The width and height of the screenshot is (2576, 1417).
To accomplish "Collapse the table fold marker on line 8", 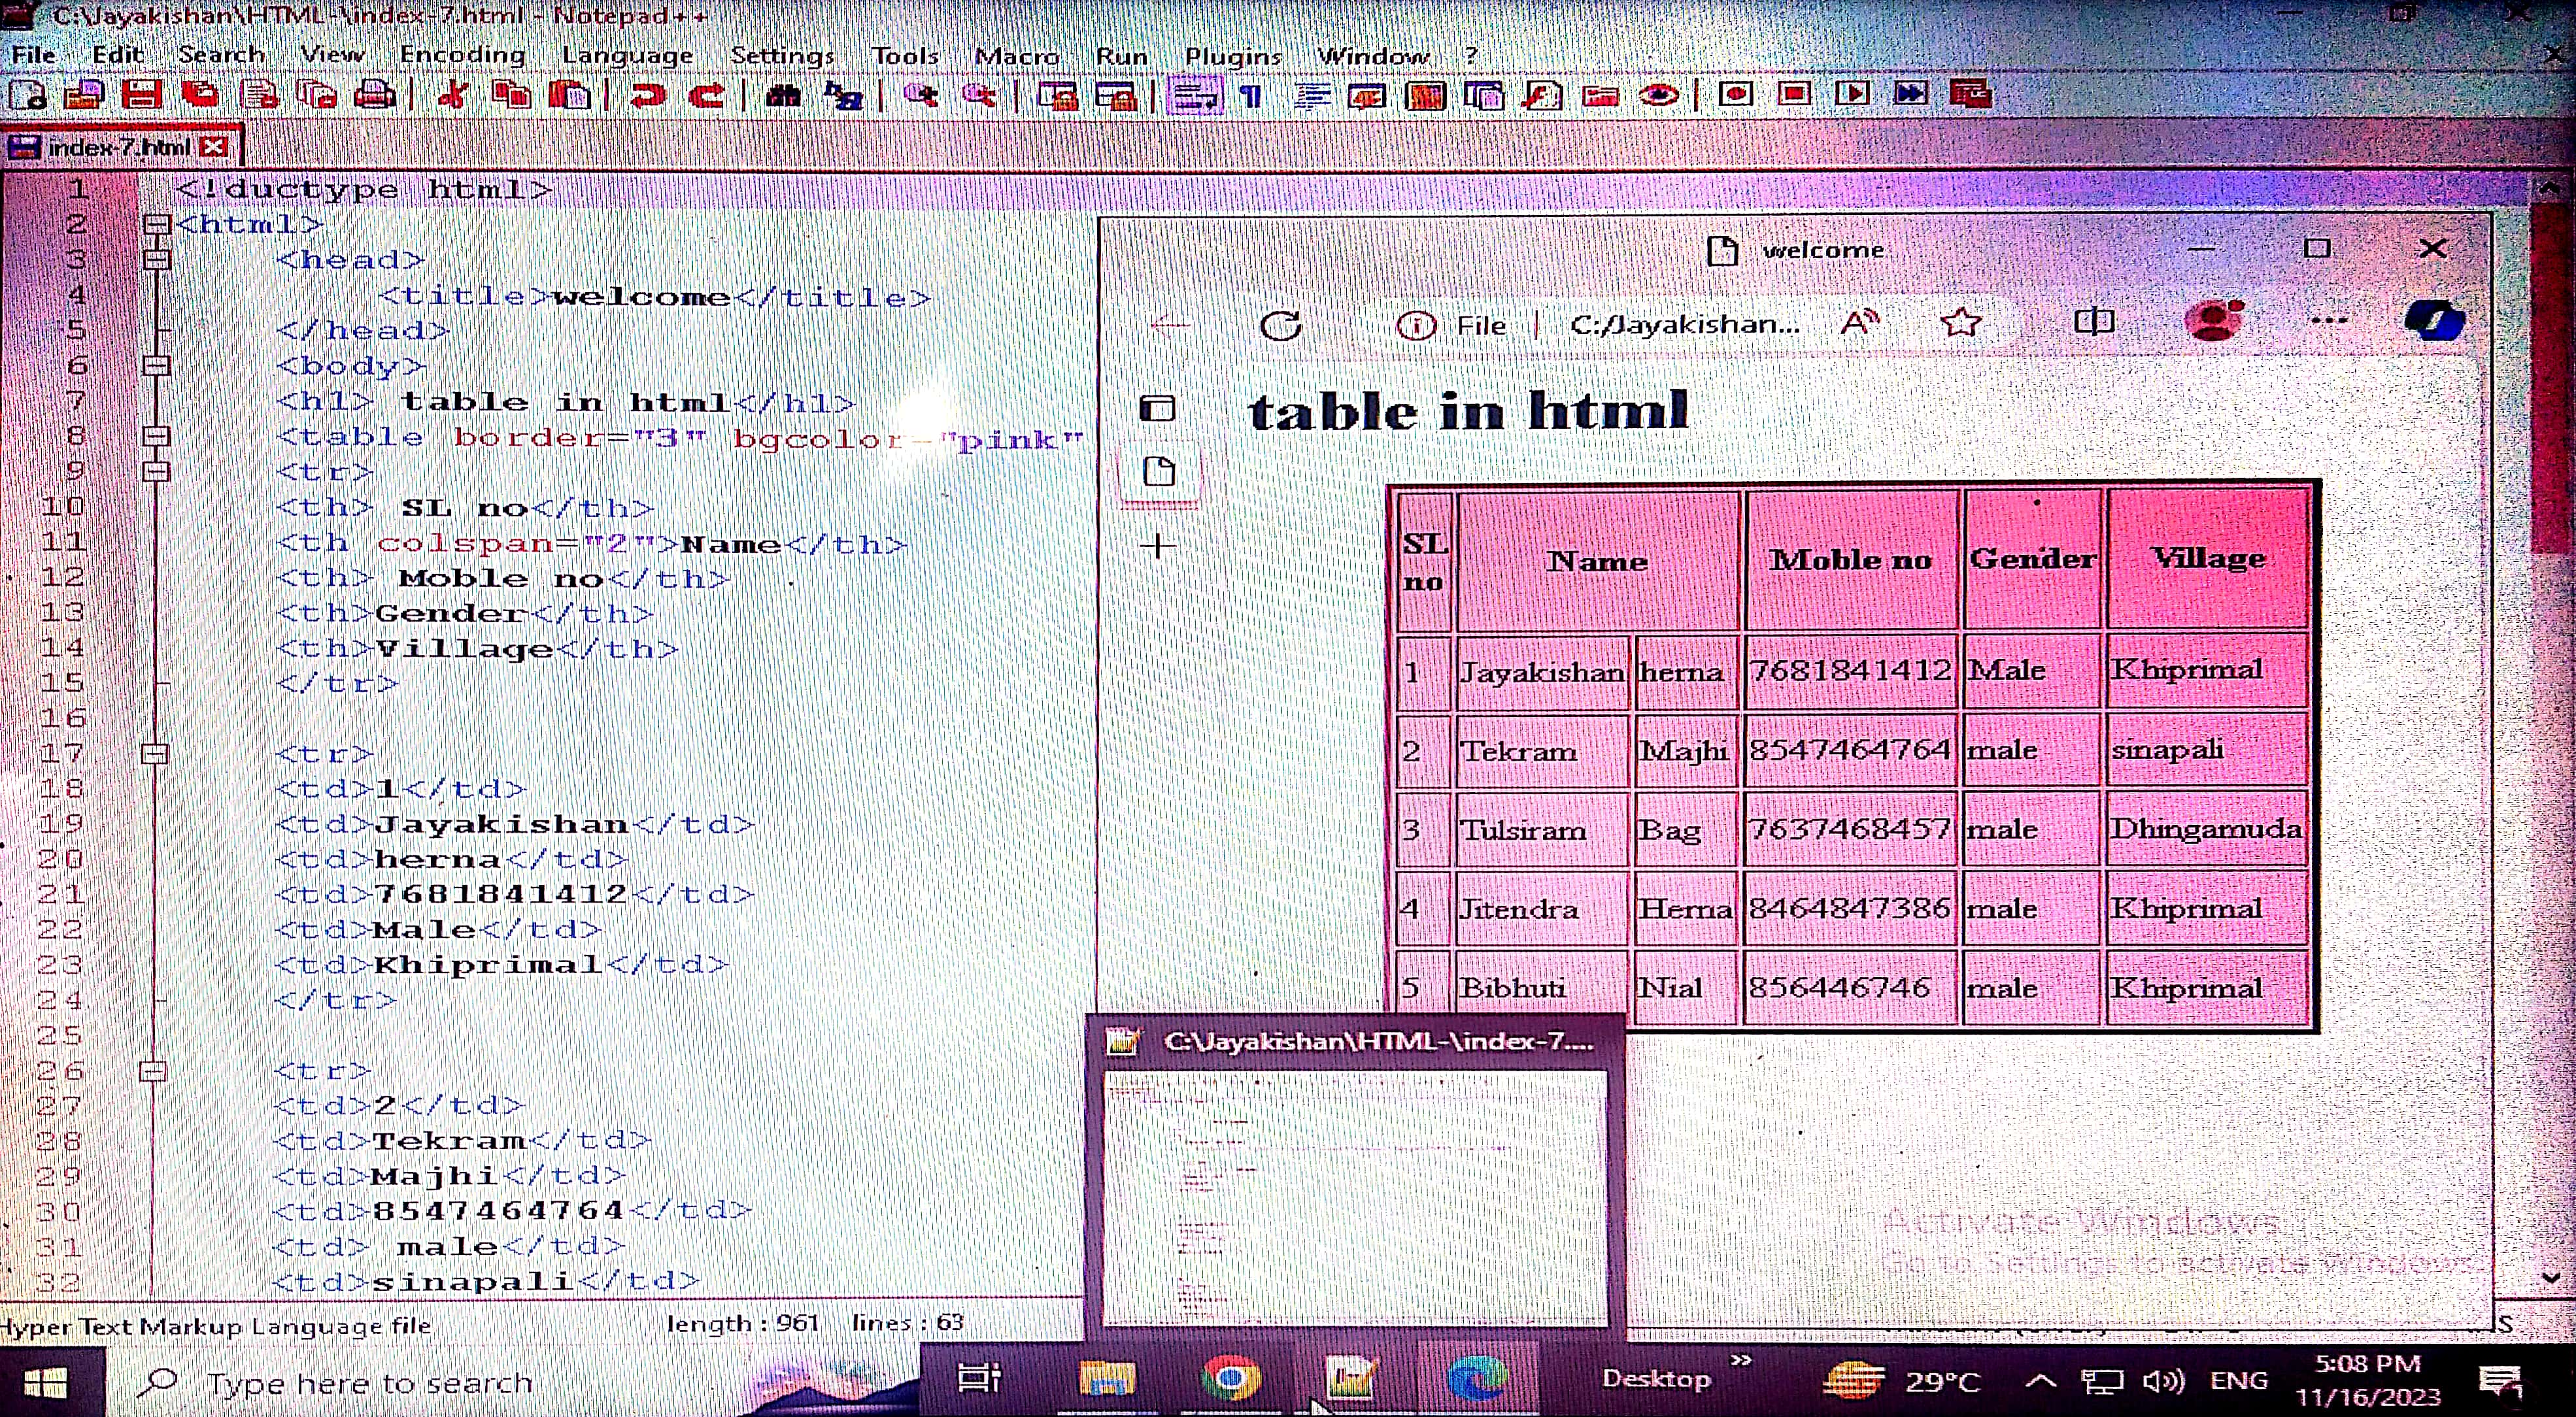I will tap(156, 436).
